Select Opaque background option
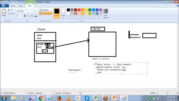179x101 pixels. click(x=44, y=10)
